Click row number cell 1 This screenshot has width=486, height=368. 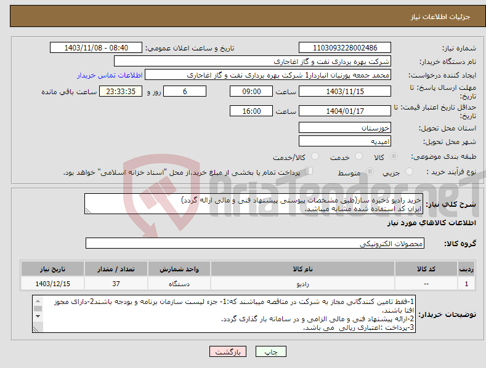pyautogui.click(x=466, y=284)
